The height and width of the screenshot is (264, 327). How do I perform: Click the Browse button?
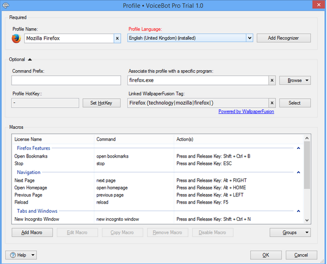tap(294, 80)
